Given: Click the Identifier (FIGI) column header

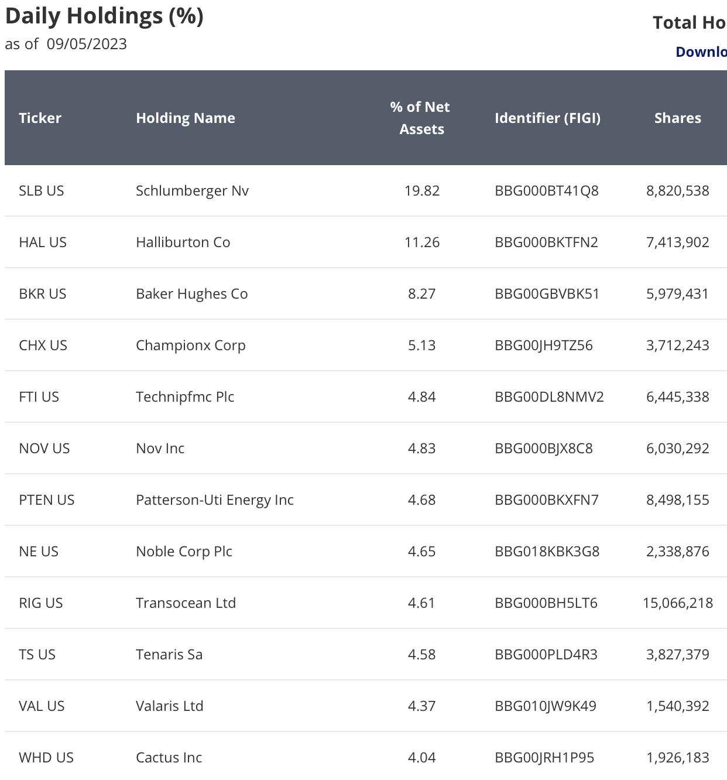Looking at the screenshot, I should tap(547, 118).
